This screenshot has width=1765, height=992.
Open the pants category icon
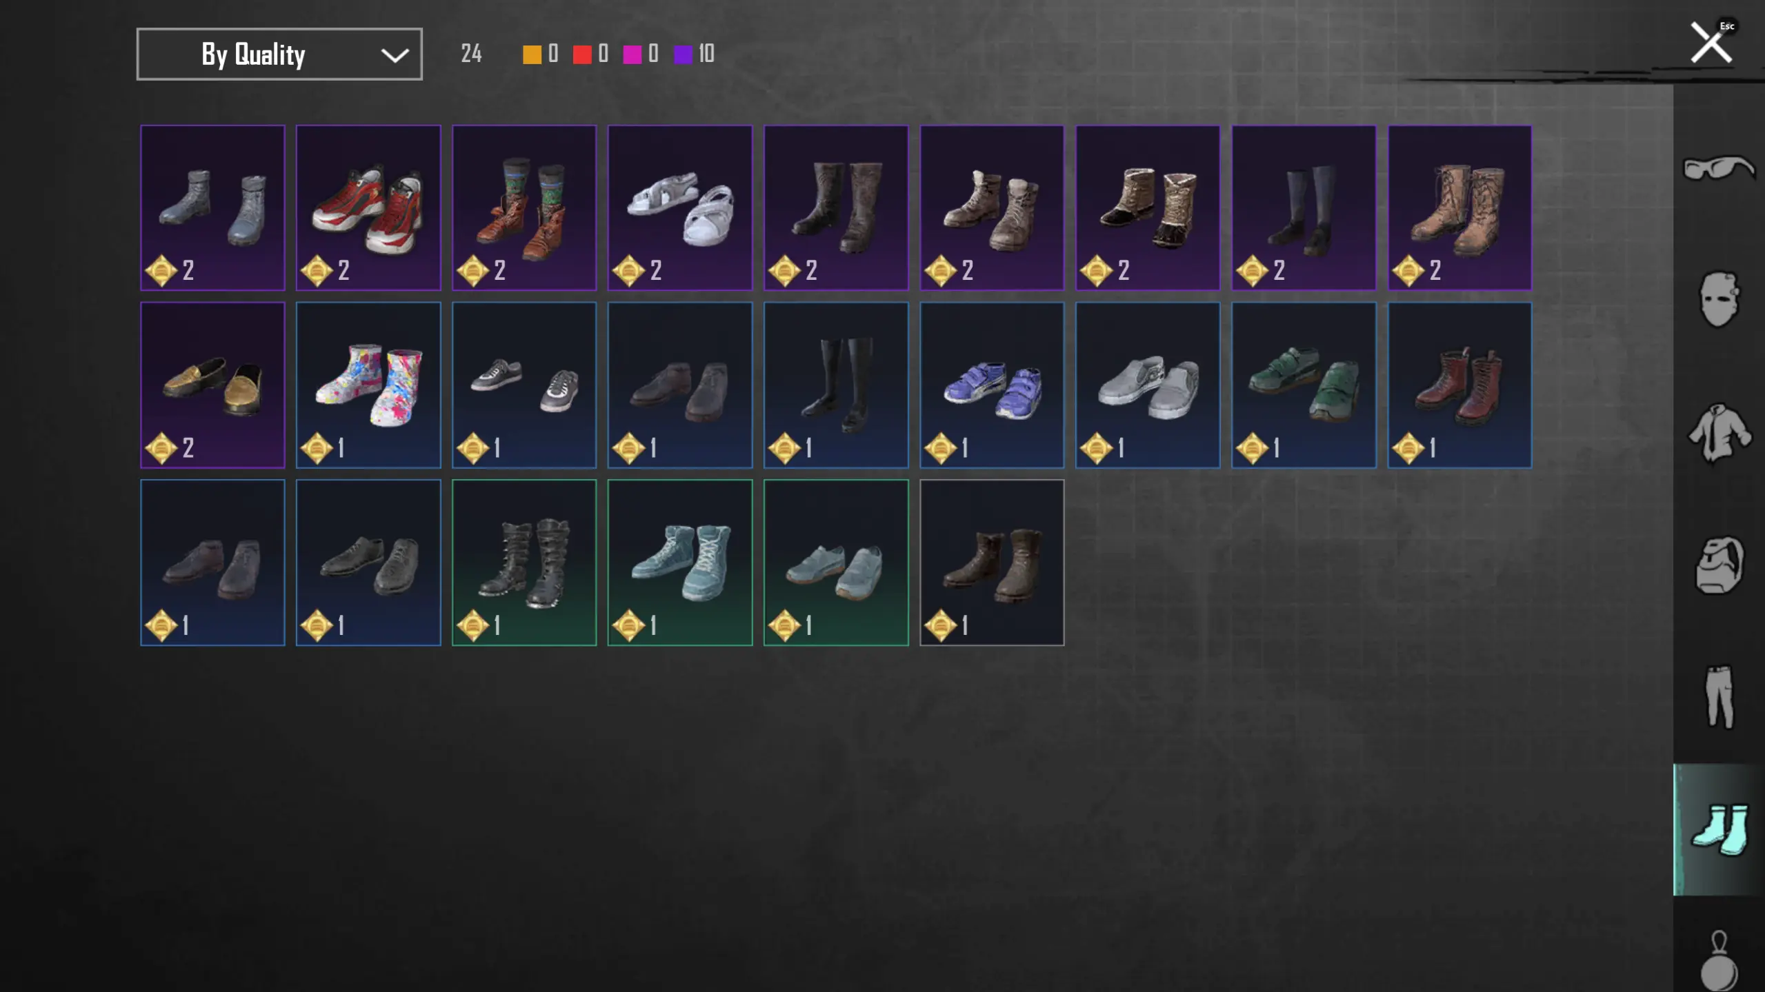1718,696
